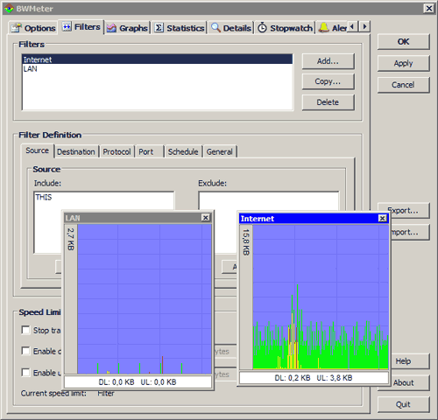The height and width of the screenshot is (420, 438).
Task: Click the Stopwatch clock icon
Action: point(262,28)
